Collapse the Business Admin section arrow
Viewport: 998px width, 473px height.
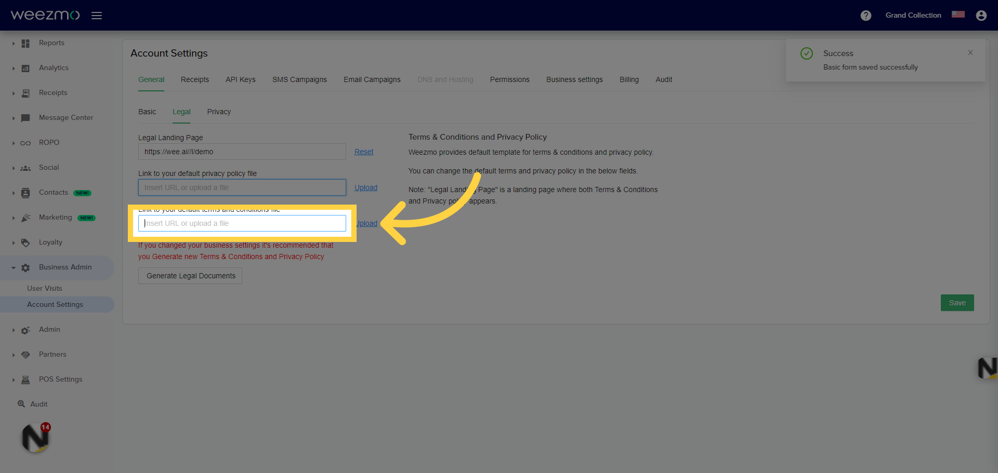pos(14,268)
